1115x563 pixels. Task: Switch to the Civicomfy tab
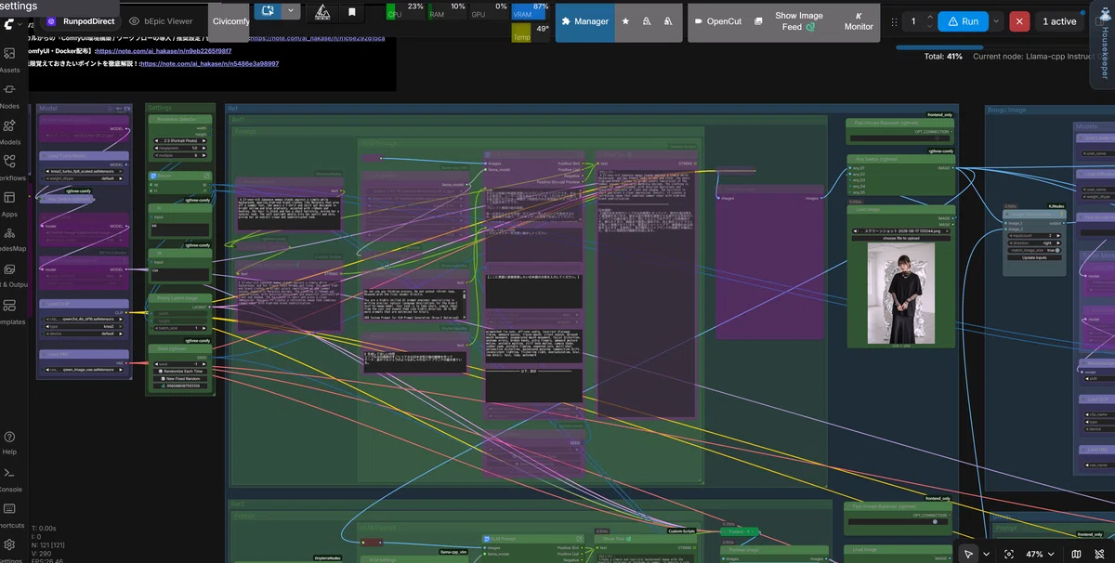coord(230,20)
